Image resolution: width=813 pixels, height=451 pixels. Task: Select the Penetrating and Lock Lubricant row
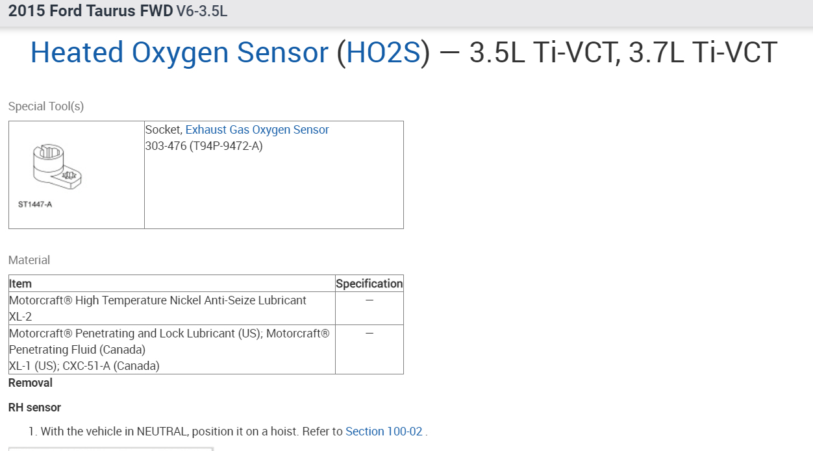tap(169, 334)
